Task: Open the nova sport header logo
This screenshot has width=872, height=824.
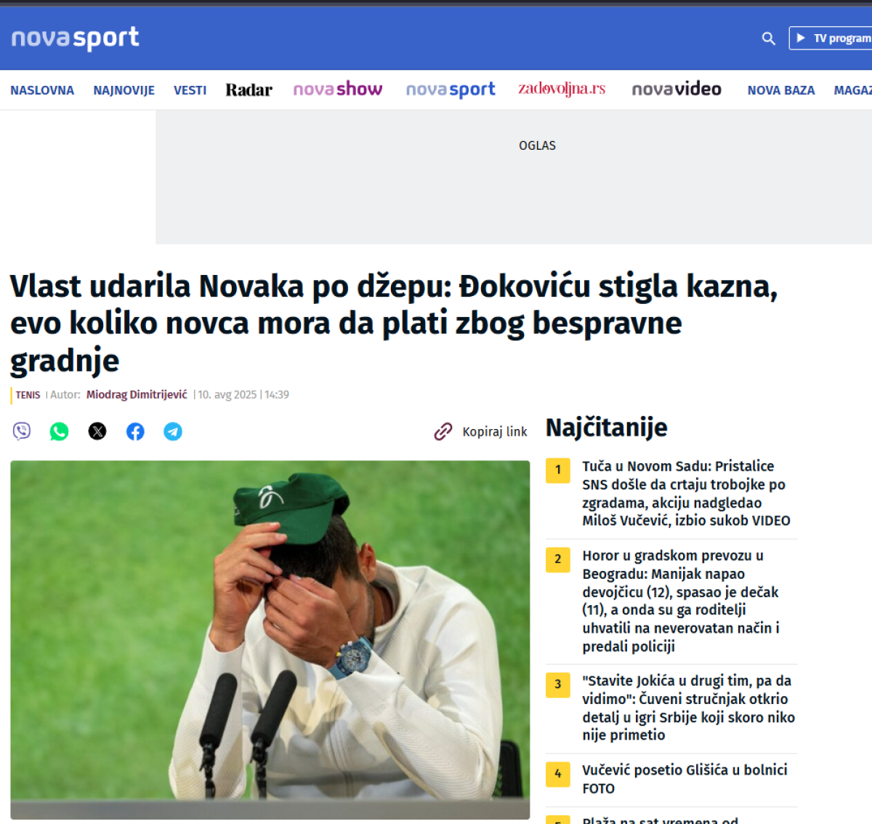Action: (75, 38)
